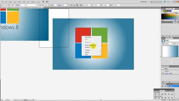Viewport: 179px width, 101px height.
Task: Click Horizontal Align Center icon
Action: tap(159, 94)
